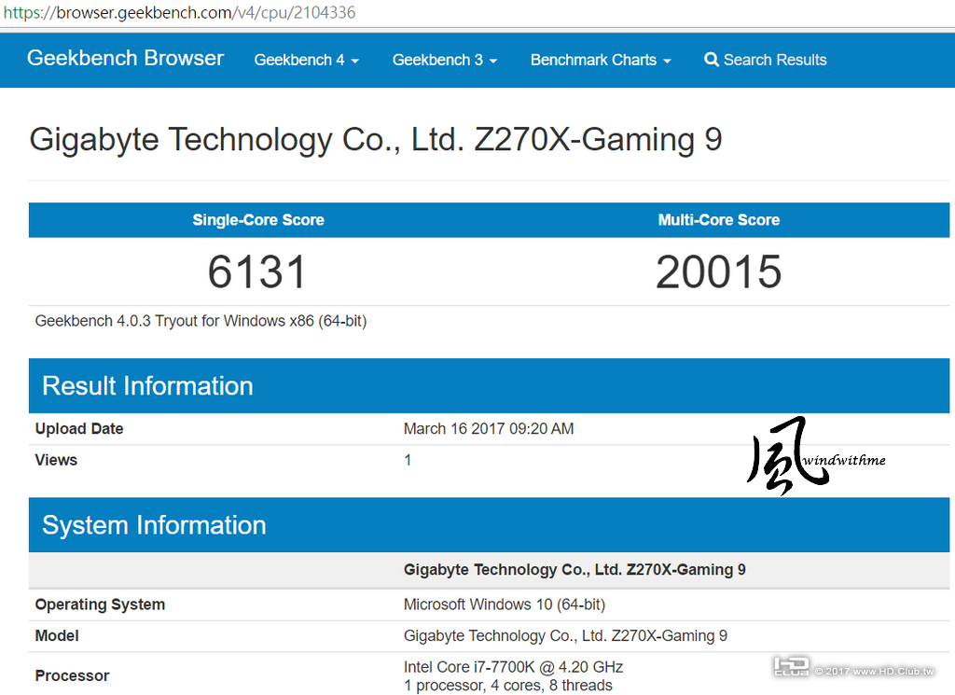Click the Views label
This screenshot has width=955, height=695.
pos(56,460)
